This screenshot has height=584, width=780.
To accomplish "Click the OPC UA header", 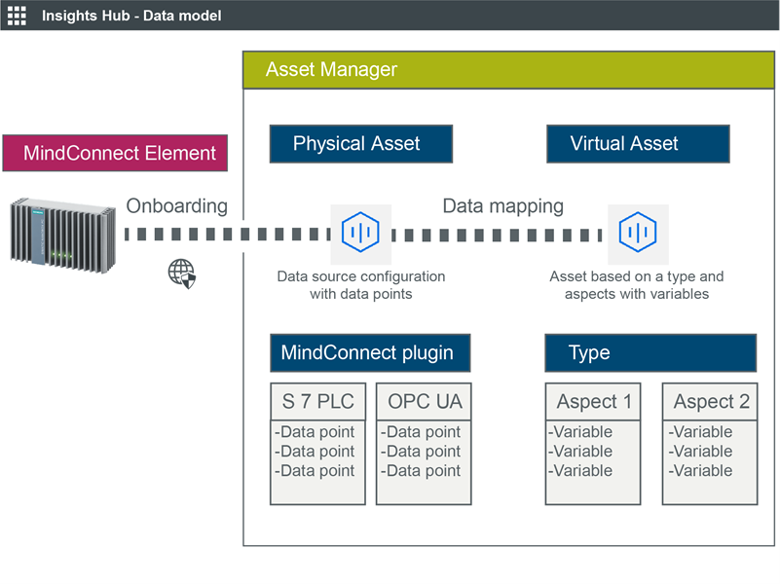I will coord(424,402).
